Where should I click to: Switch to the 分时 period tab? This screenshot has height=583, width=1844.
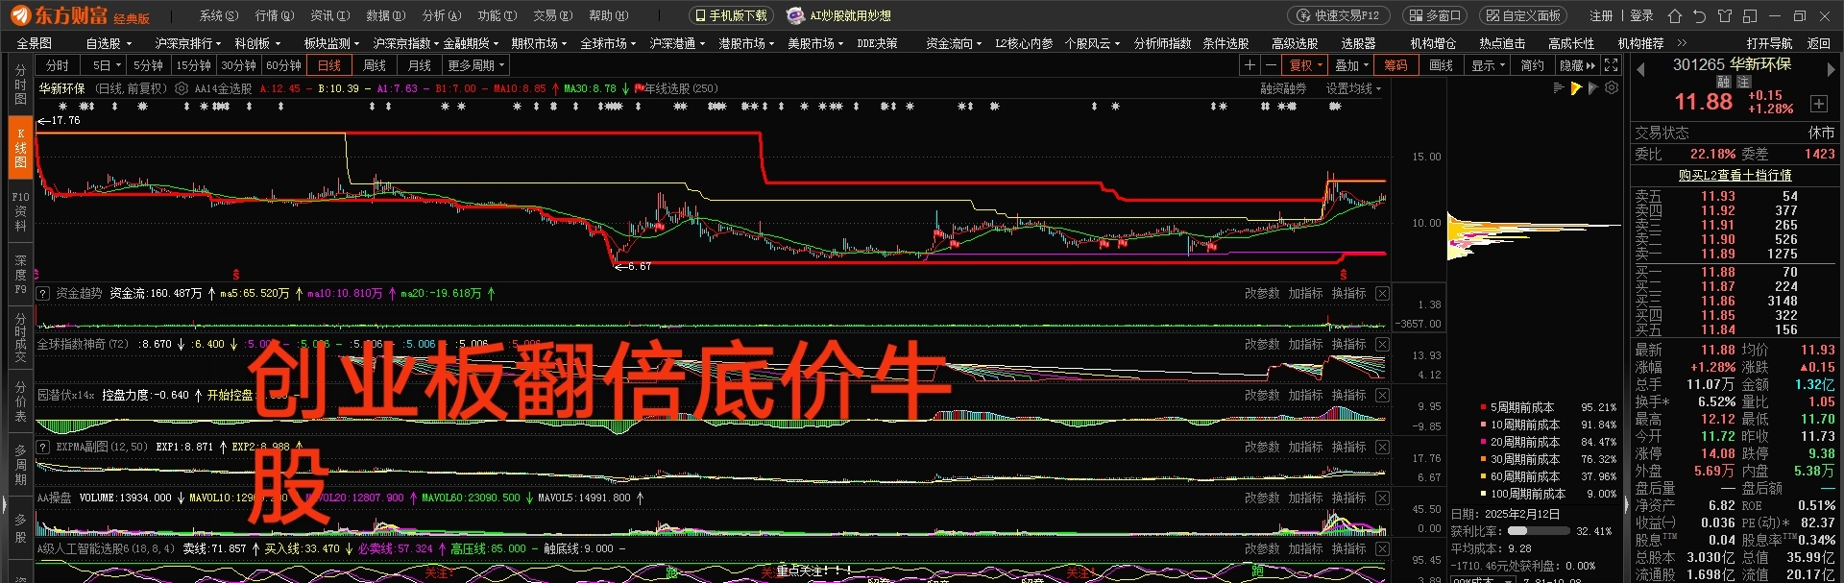pyautogui.click(x=58, y=65)
